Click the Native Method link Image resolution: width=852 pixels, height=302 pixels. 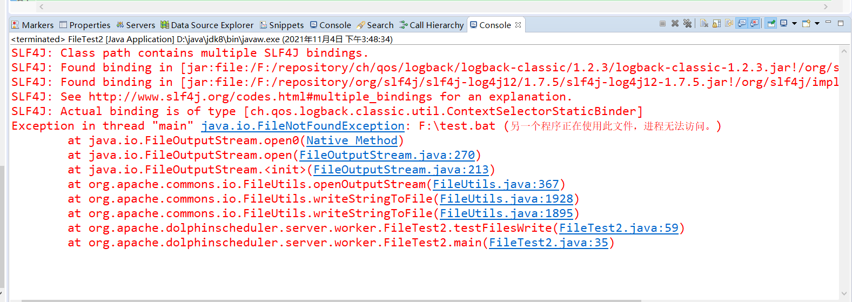click(352, 140)
